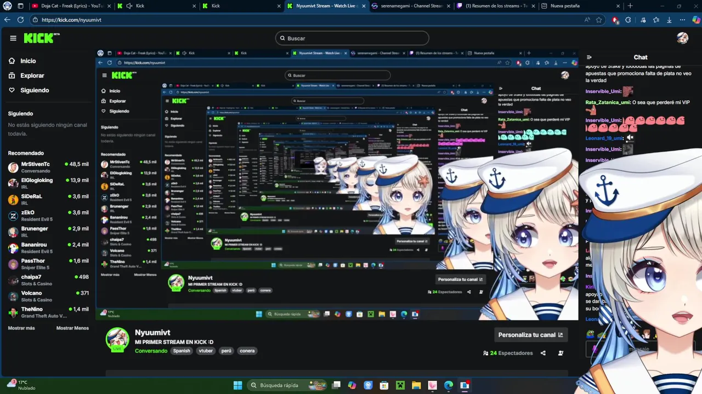Open a new browser tab with the plus icon

coord(630,6)
